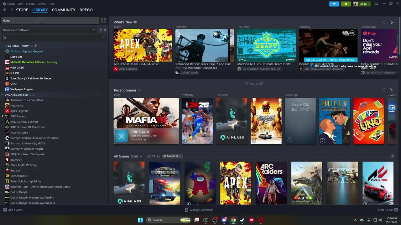Open the Steam menu

click(9, 4)
